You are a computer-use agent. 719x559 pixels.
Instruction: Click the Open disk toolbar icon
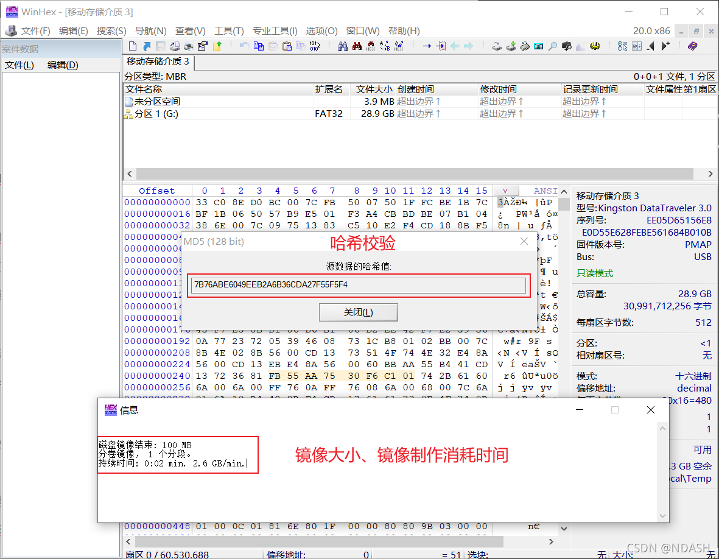(497, 46)
